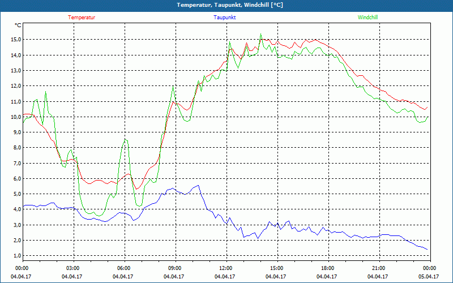Click the 8,0 y-axis value
The image size is (453, 283).
[18, 148]
